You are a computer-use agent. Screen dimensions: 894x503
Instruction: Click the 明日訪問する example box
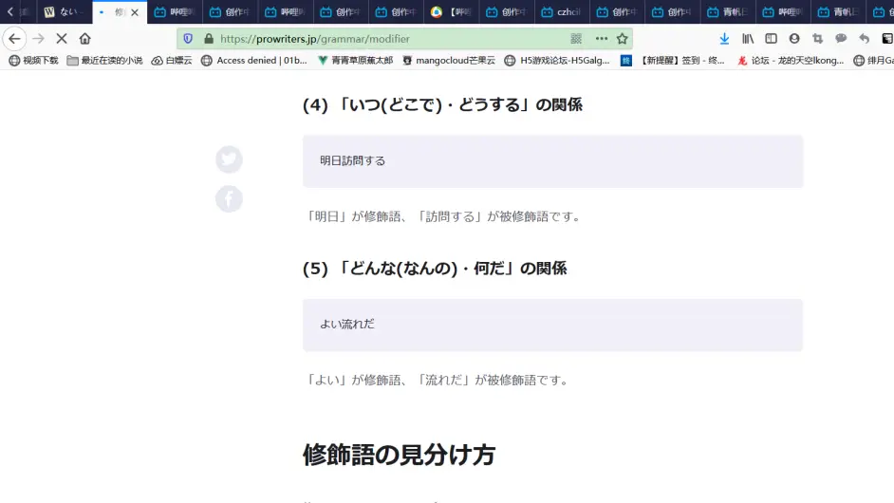[x=553, y=161]
